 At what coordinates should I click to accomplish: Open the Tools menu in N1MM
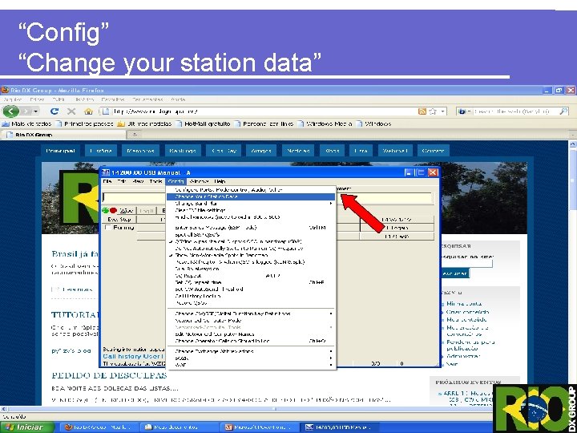[x=155, y=181]
